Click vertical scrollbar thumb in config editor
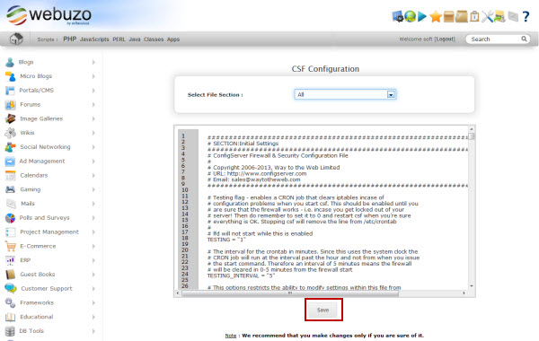The image size is (539, 341). [x=472, y=136]
